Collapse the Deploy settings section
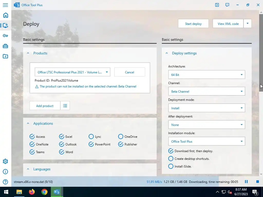Image resolution: width=263 pixels, height=197 pixels. [x=166, y=53]
